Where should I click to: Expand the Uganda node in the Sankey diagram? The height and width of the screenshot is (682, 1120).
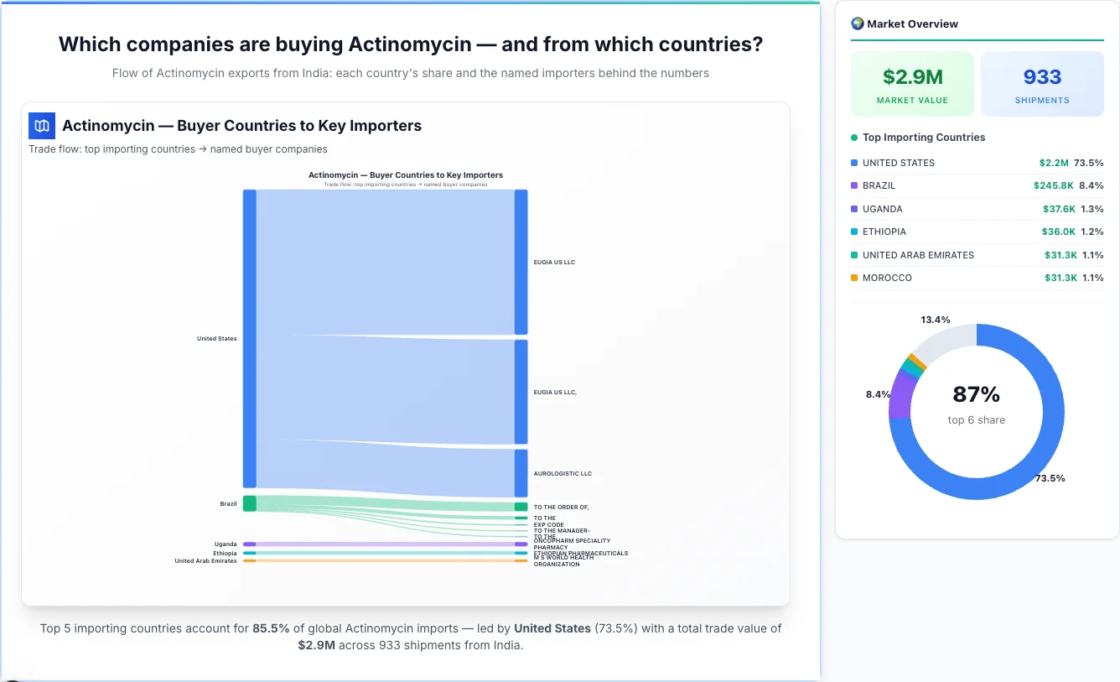click(248, 544)
